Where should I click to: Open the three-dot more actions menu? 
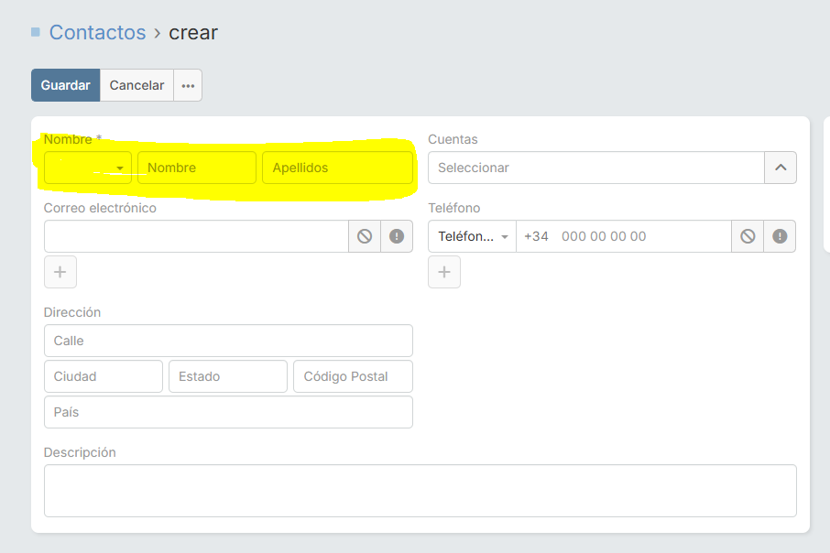click(x=188, y=85)
